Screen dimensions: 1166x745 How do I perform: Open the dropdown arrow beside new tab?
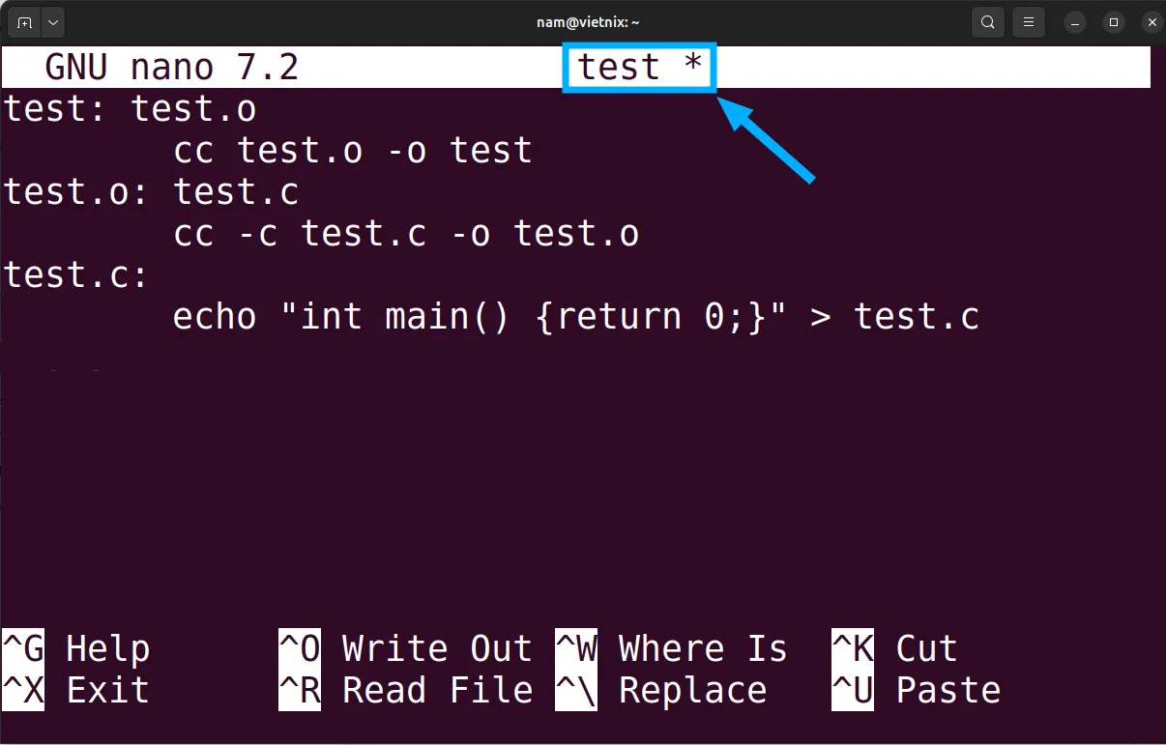pos(51,22)
